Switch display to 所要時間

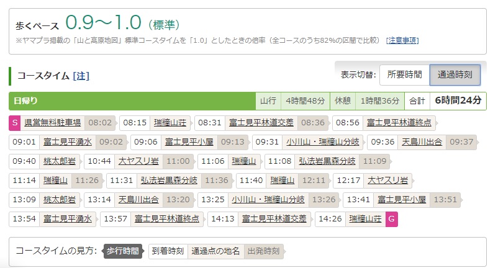404,74
